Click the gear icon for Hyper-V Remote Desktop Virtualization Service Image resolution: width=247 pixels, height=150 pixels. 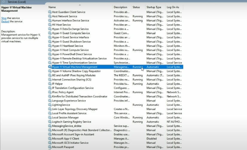(x=50, y=58)
